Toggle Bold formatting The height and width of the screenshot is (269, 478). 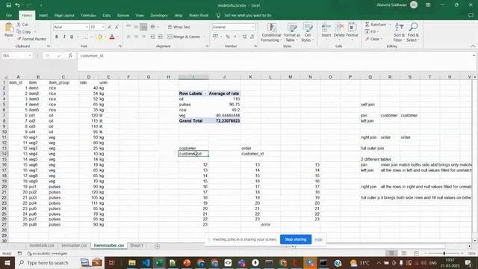57,37
